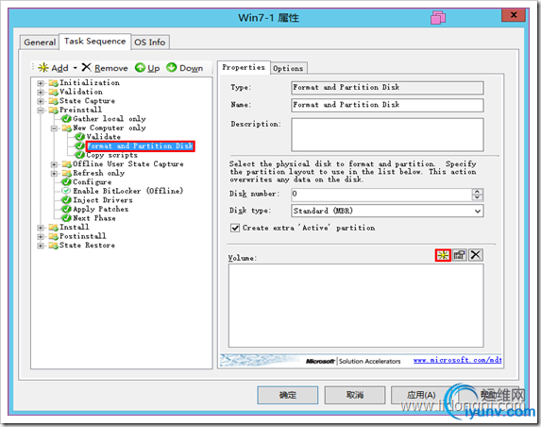Click green check icon of Copy scripts

80,155
